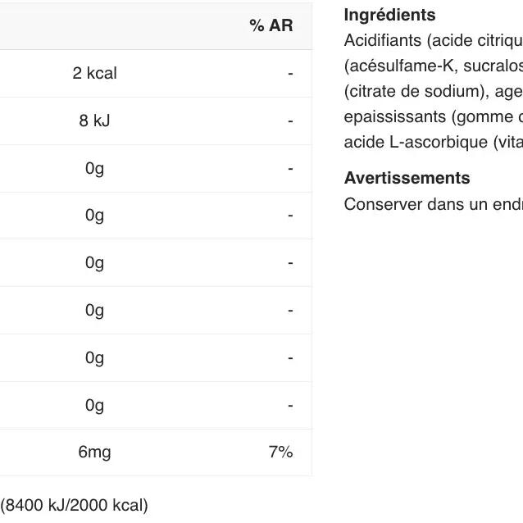
Task: Click the 6mg value cell
Action: (x=94, y=452)
